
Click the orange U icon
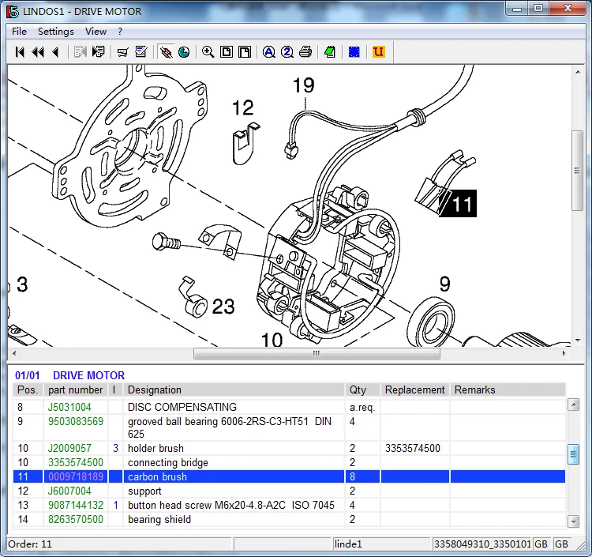[x=378, y=52]
